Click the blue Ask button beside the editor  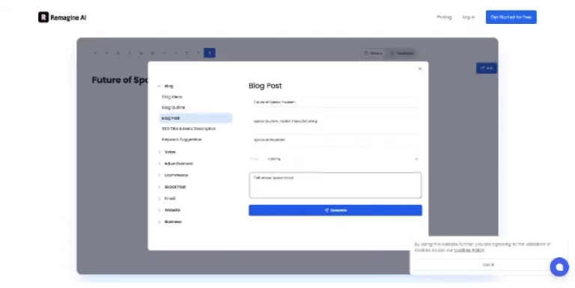pos(486,68)
